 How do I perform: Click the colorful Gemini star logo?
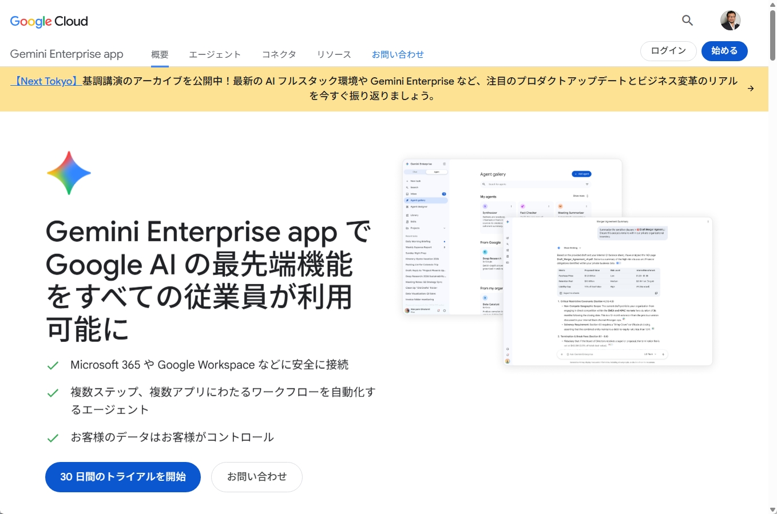(69, 173)
